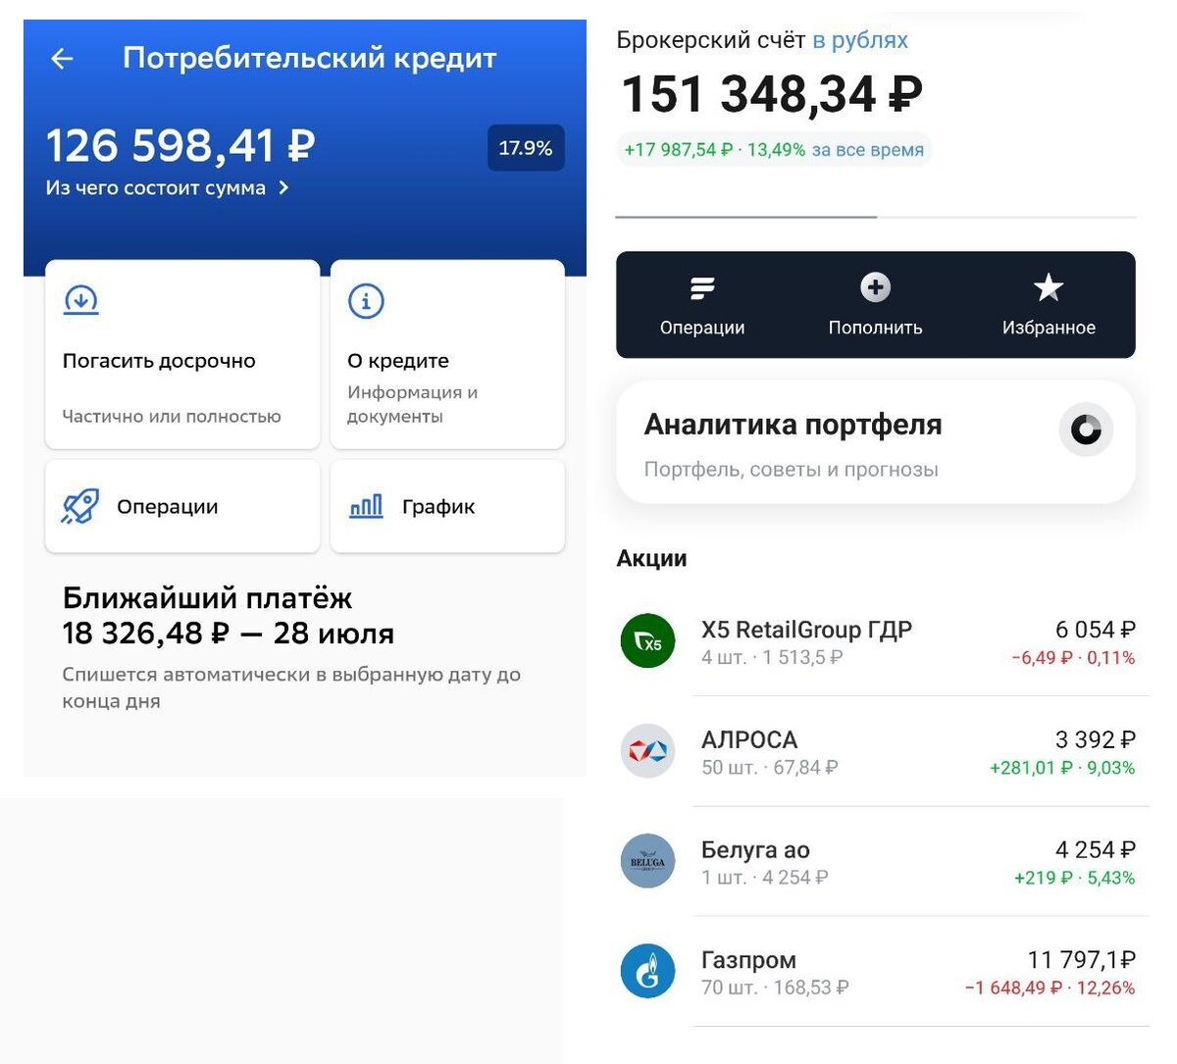The width and height of the screenshot is (1177, 1064).
Task: Open the График bar chart icon
Action: pos(364,504)
